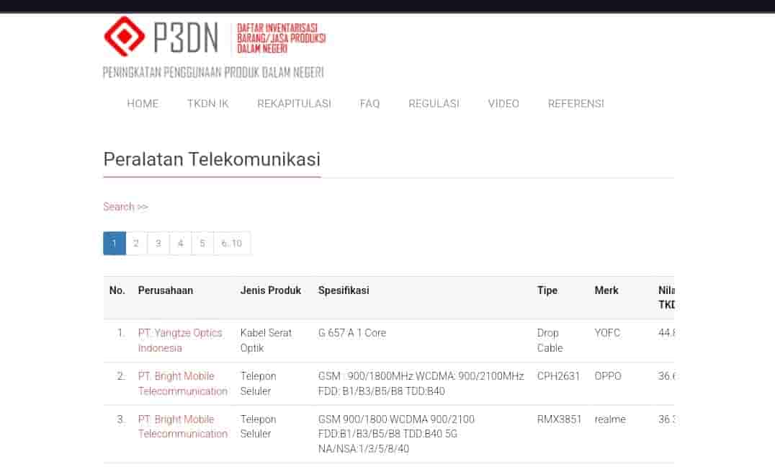Open pagination page 5
The width and height of the screenshot is (775, 472).
click(202, 243)
